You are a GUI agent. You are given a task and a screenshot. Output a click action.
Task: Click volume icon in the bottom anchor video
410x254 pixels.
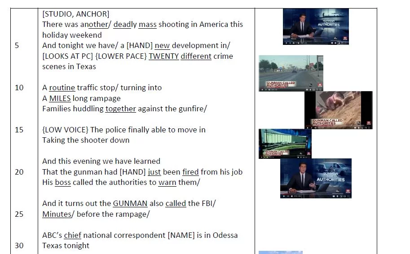pos(291,196)
